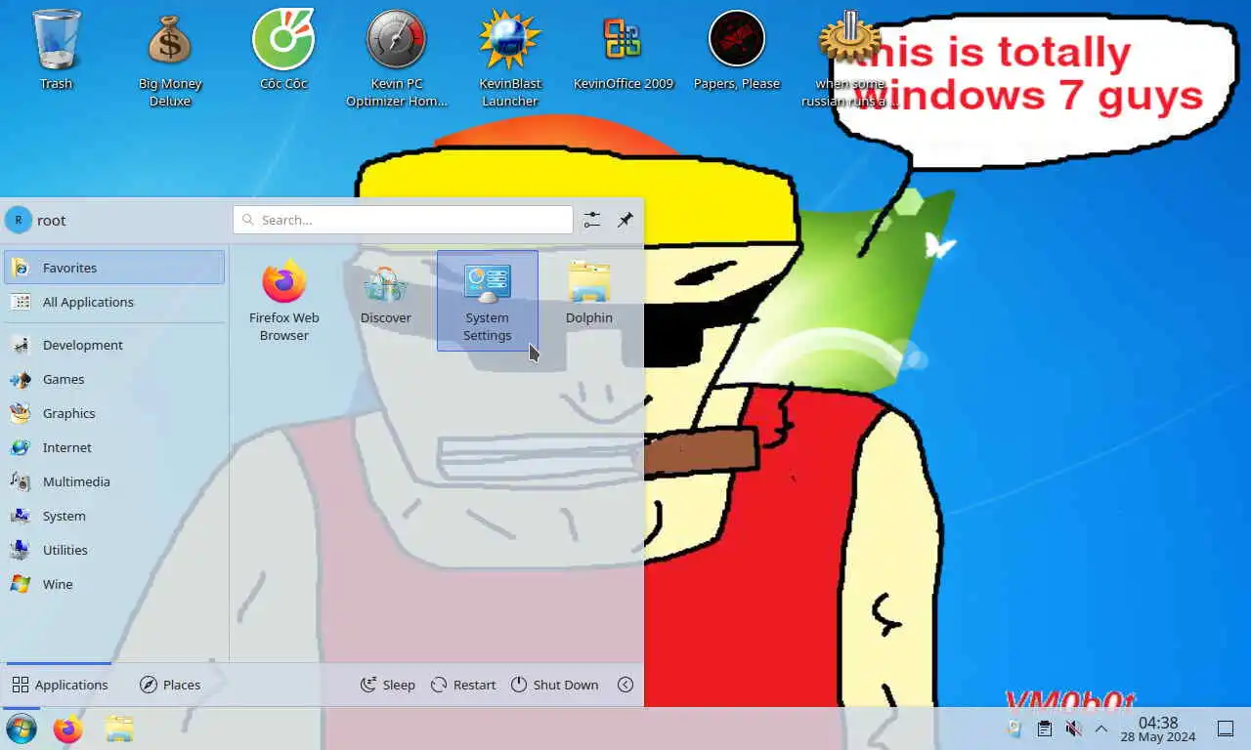The image size is (1251, 750).
Task: Open the Cốc Cốc browser icon
Action: (283, 49)
